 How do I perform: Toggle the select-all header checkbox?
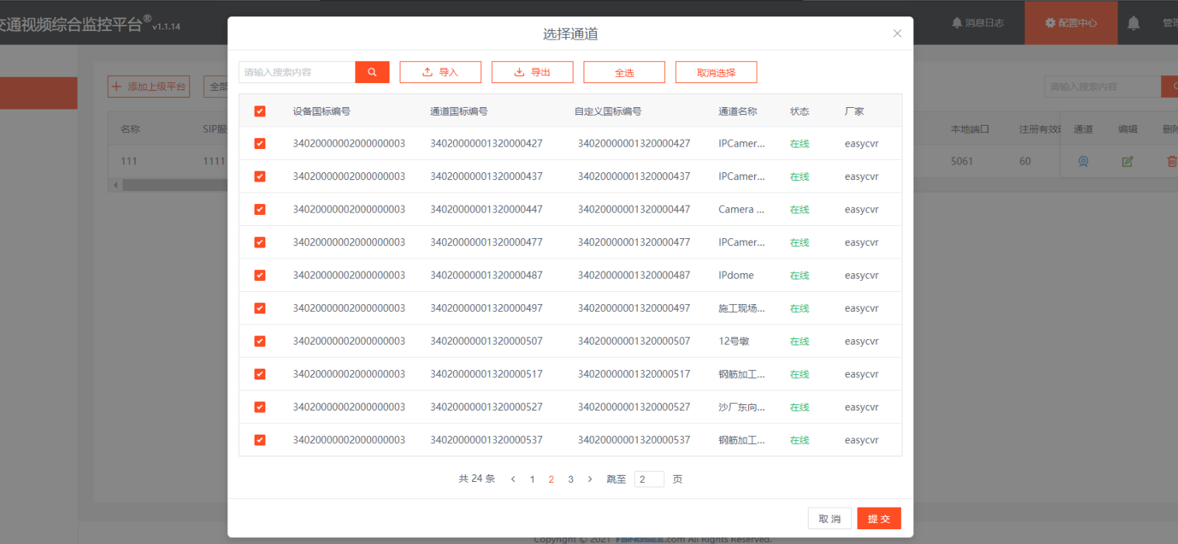click(260, 111)
